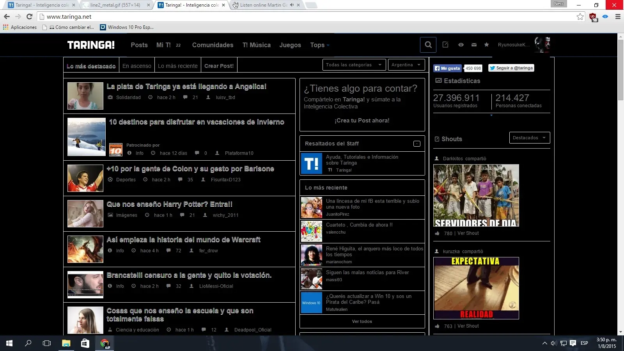This screenshot has height=351, width=624.
Task: Open the notifications eye icon
Action: pyautogui.click(x=461, y=45)
